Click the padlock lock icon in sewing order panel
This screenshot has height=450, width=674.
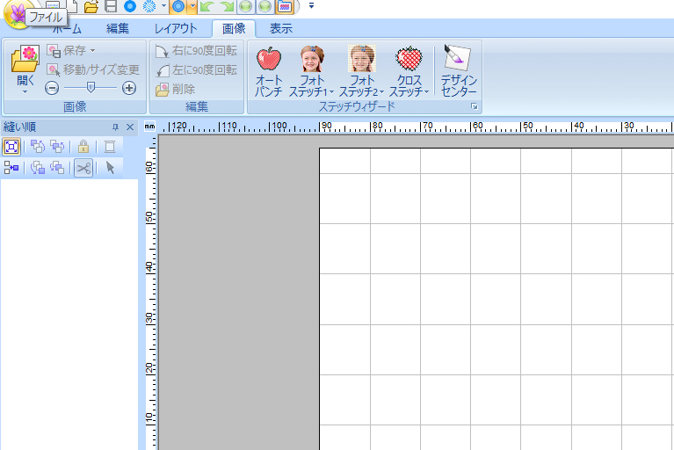click(x=83, y=147)
